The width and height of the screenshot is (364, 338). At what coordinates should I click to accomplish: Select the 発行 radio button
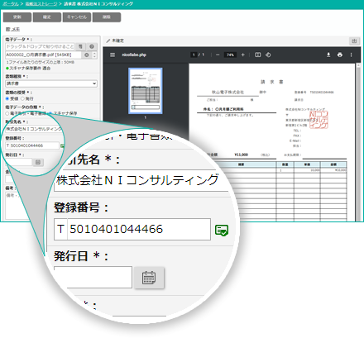pos(22,98)
